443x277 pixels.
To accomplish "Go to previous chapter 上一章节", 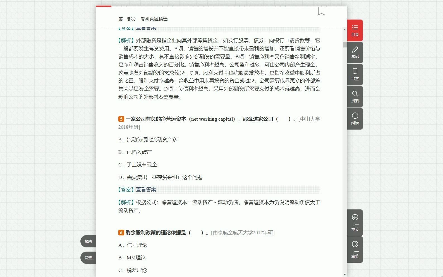I will click(355, 223).
